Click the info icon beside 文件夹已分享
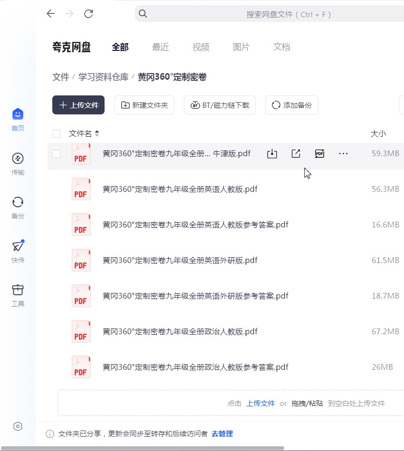 [x=50, y=434]
